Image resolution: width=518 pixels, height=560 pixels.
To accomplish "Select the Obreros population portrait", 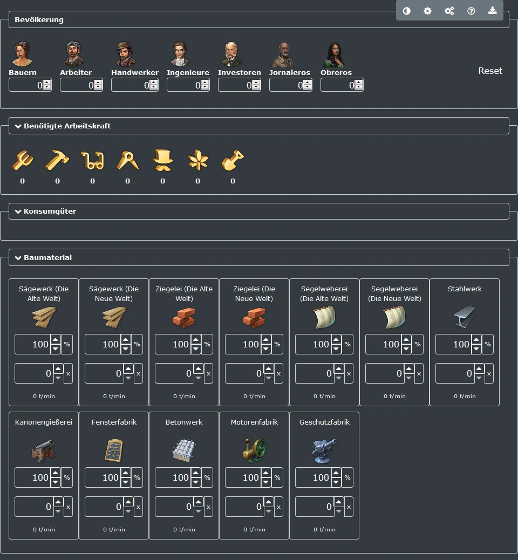I will [336, 52].
